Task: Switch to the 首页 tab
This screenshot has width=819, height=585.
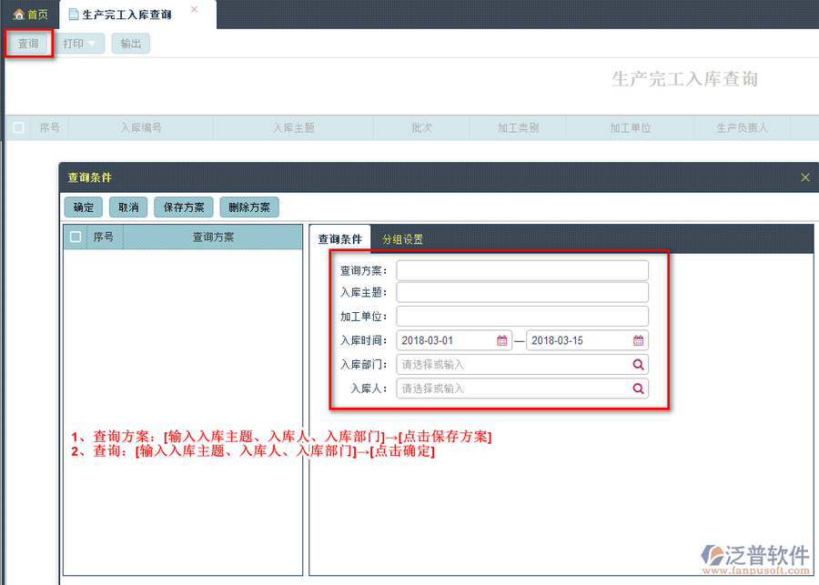Action: pos(31,15)
